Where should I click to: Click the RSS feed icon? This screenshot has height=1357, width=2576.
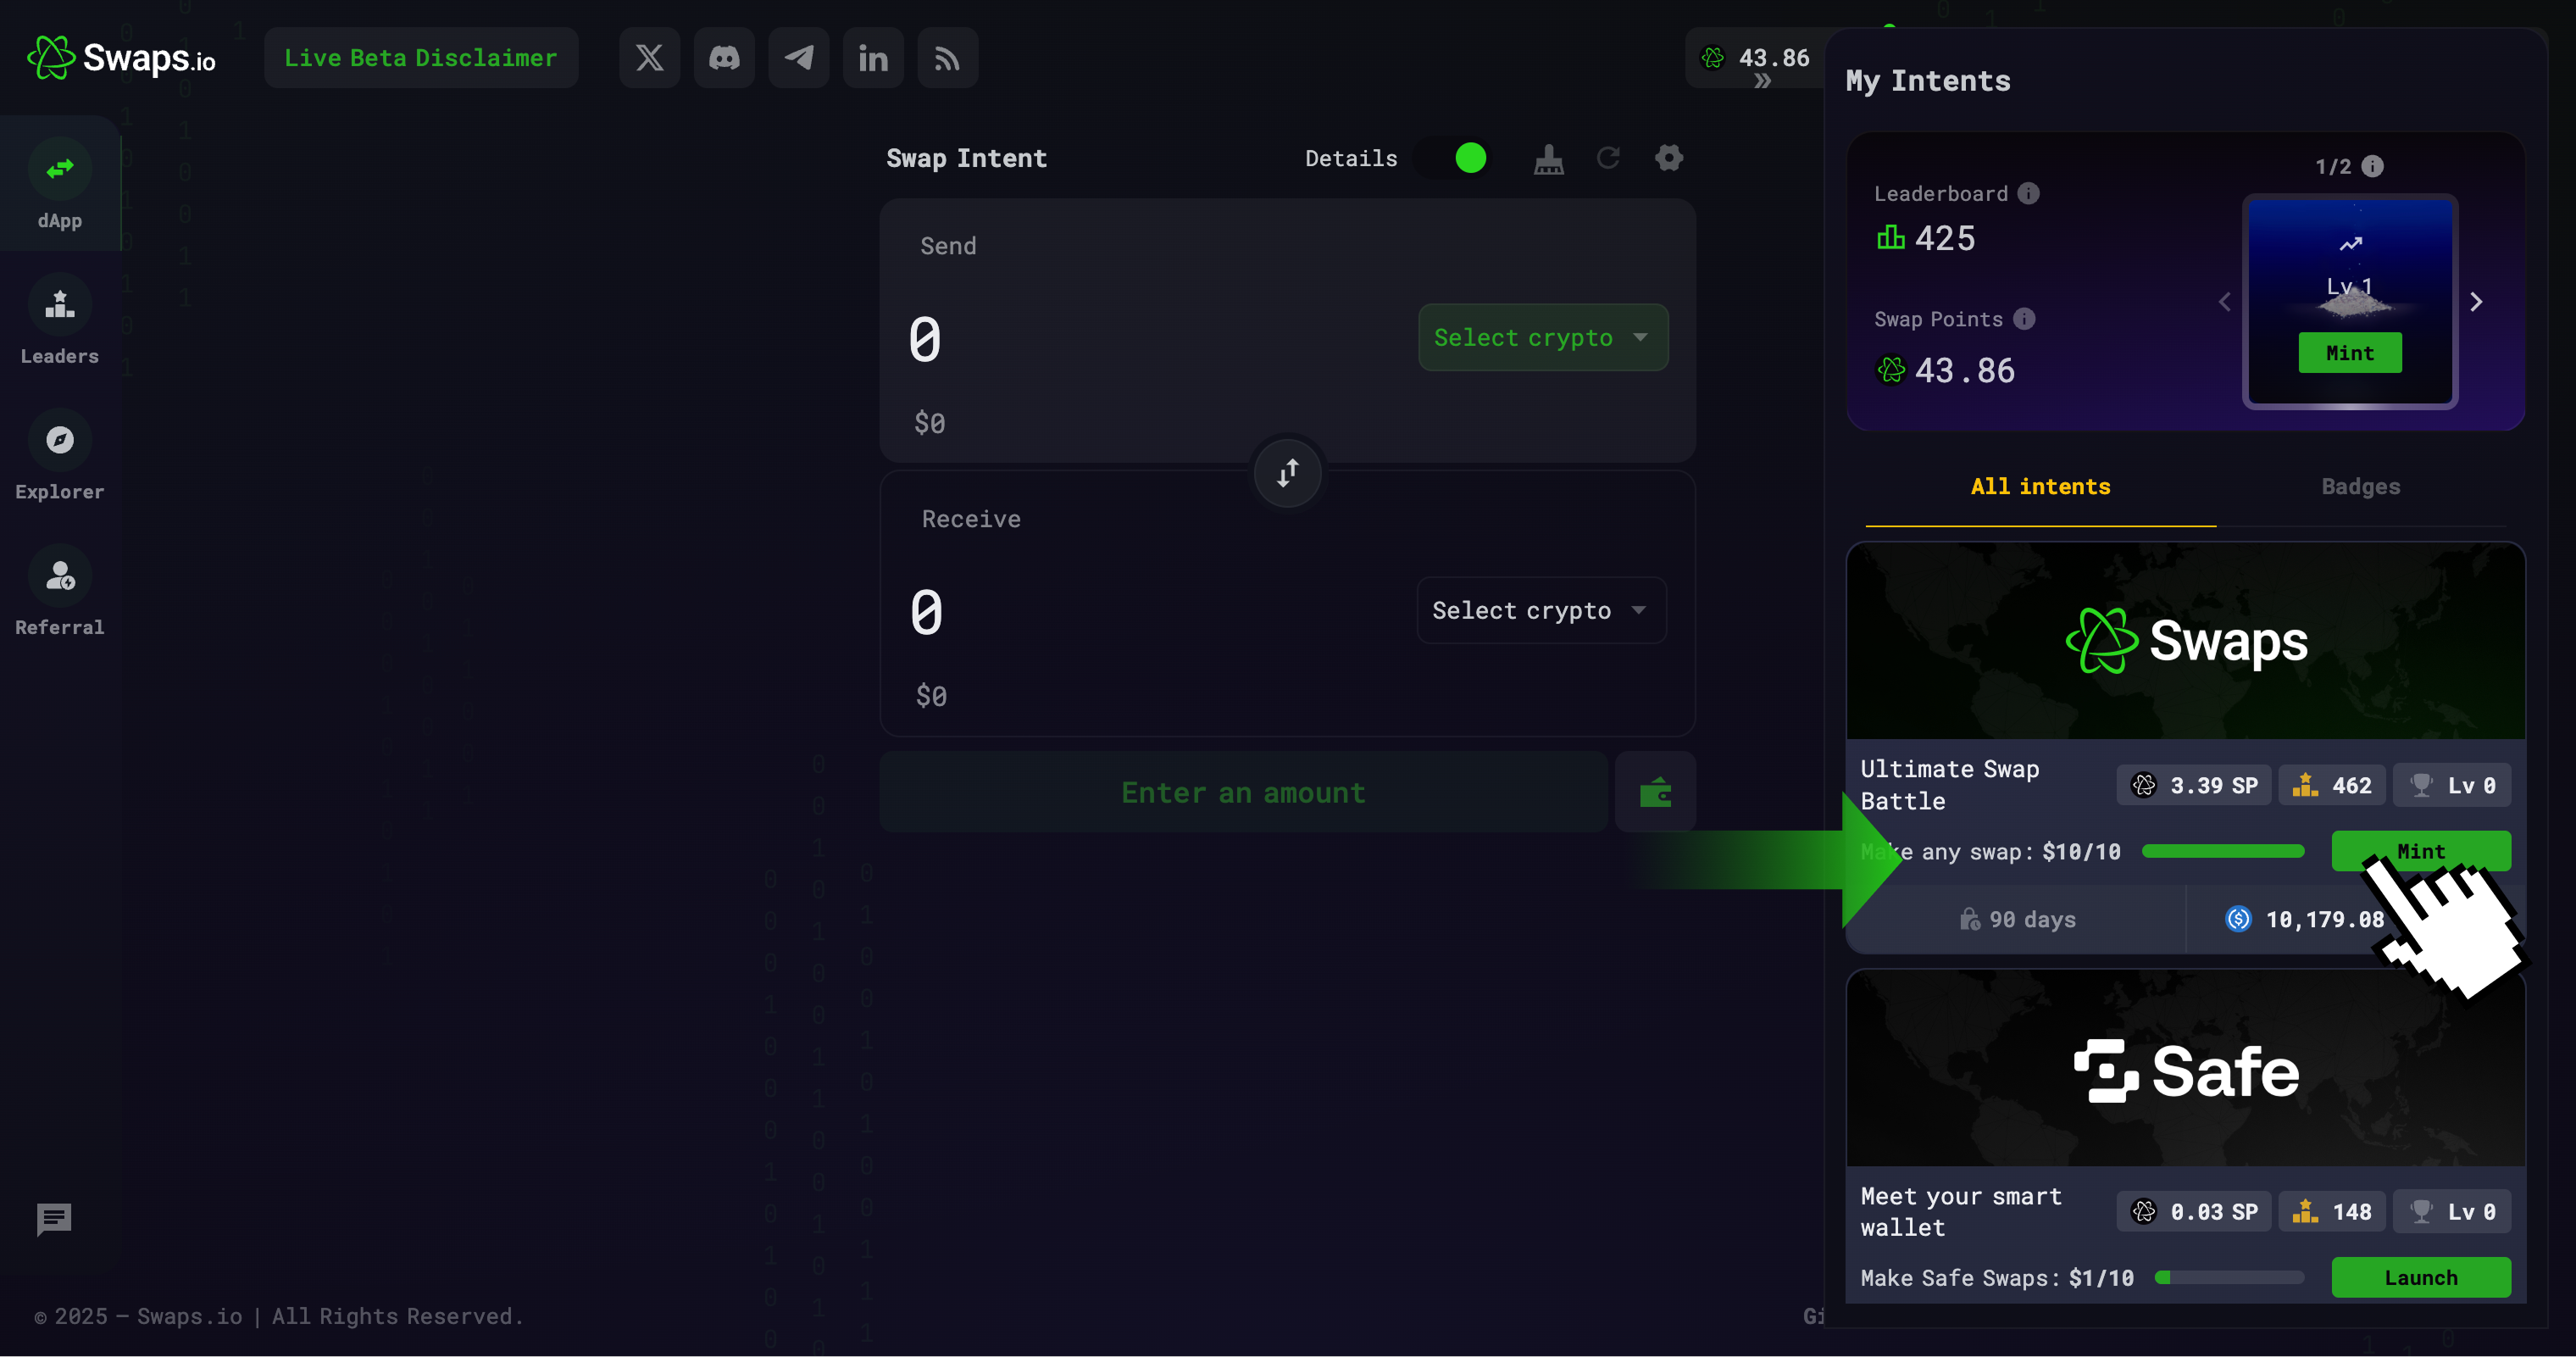click(947, 58)
